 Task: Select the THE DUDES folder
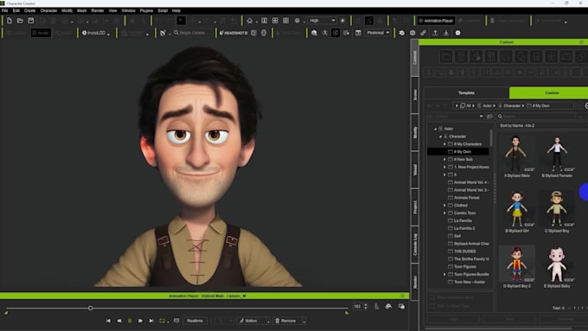pos(464,251)
